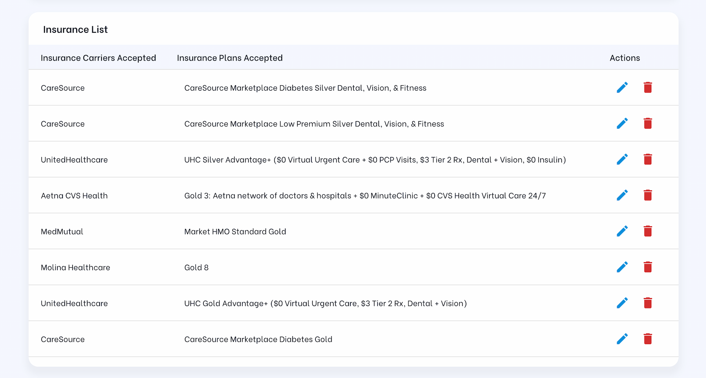Edit the UHC Silver Advantage+ row
The image size is (706, 378).
622,159
